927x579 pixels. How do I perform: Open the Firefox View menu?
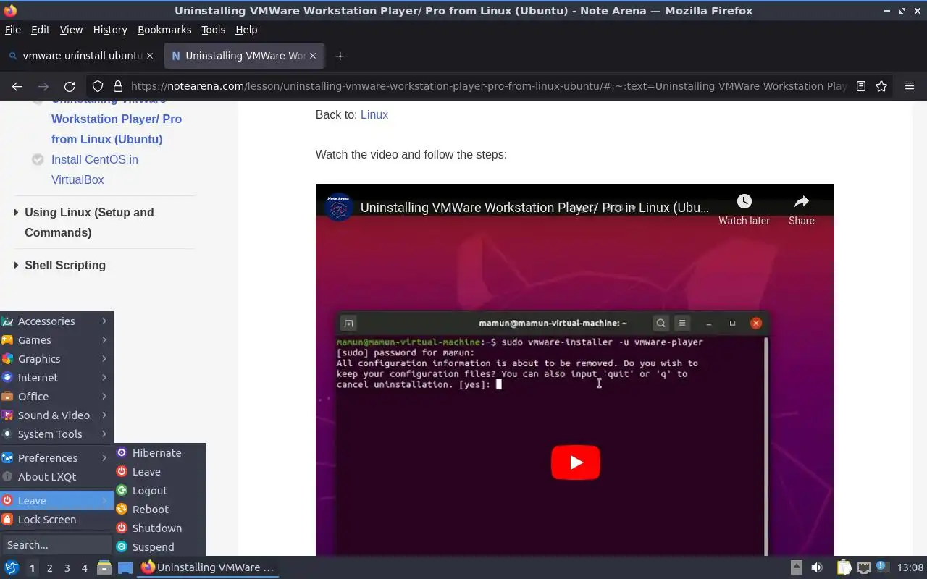tap(71, 30)
